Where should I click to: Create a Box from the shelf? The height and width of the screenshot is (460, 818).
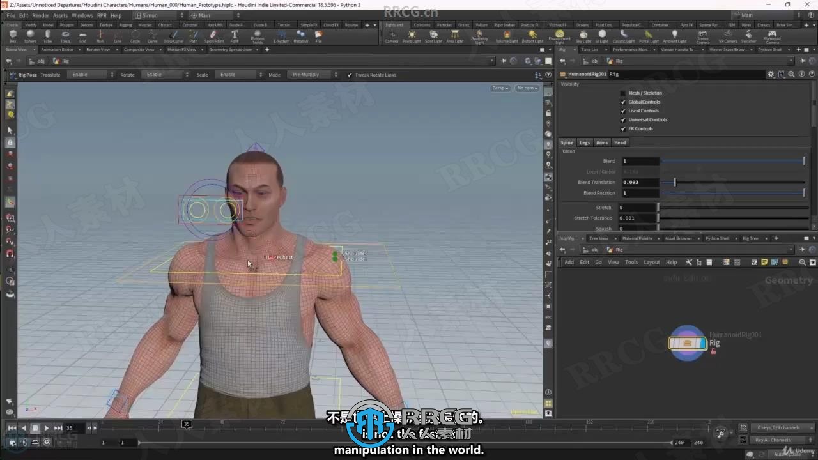click(x=13, y=36)
